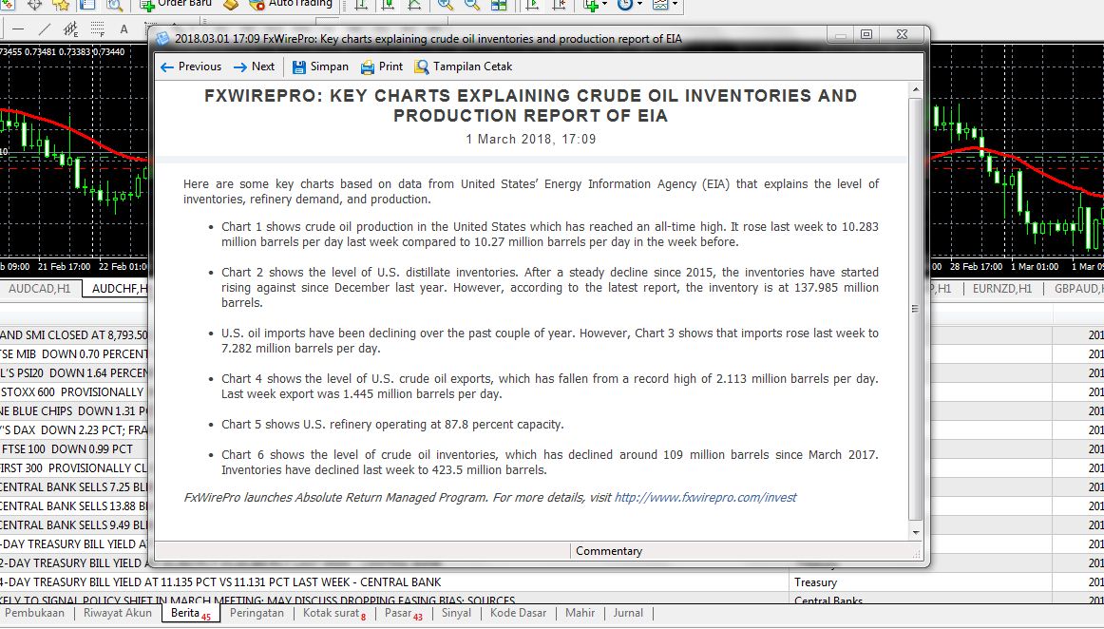Click the Commentary status bar label
The width and height of the screenshot is (1104, 629).
pos(609,551)
